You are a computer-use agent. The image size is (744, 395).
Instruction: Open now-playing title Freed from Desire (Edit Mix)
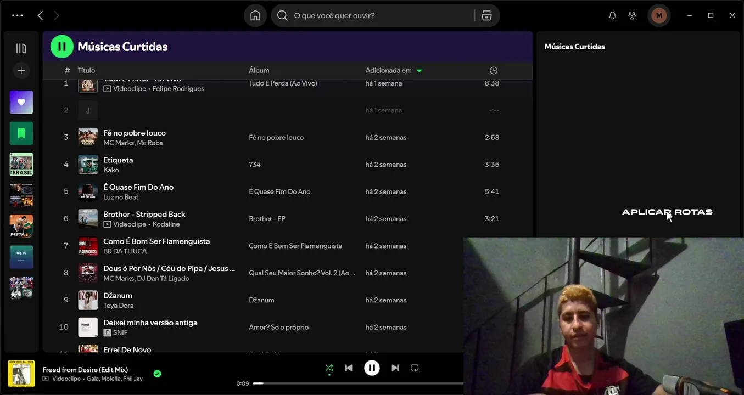point(85,369)
